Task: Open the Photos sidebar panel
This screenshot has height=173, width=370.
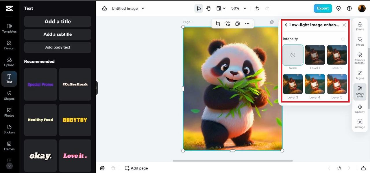Action: [9, 112]
